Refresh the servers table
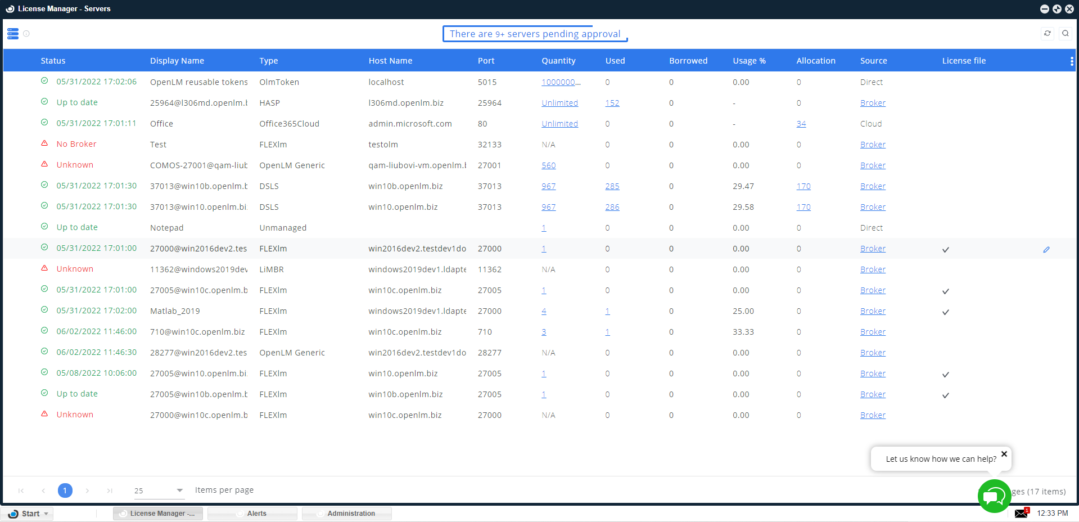Image resolution: width=1079 pixels, height=522 pixels. pyautogui.click(x=1047, y=34)
